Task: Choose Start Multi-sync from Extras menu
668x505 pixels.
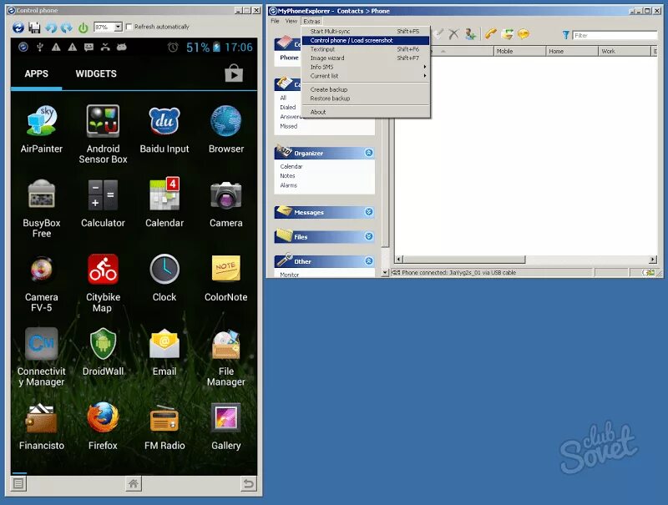Action: tap(366, 31)
